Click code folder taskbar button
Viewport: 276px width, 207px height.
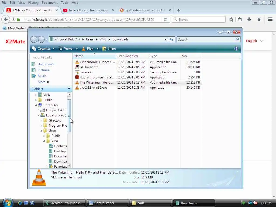click(151, 203)
